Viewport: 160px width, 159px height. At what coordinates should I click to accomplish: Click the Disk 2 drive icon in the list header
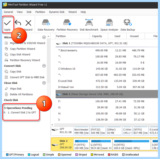(x=59, y=95)
